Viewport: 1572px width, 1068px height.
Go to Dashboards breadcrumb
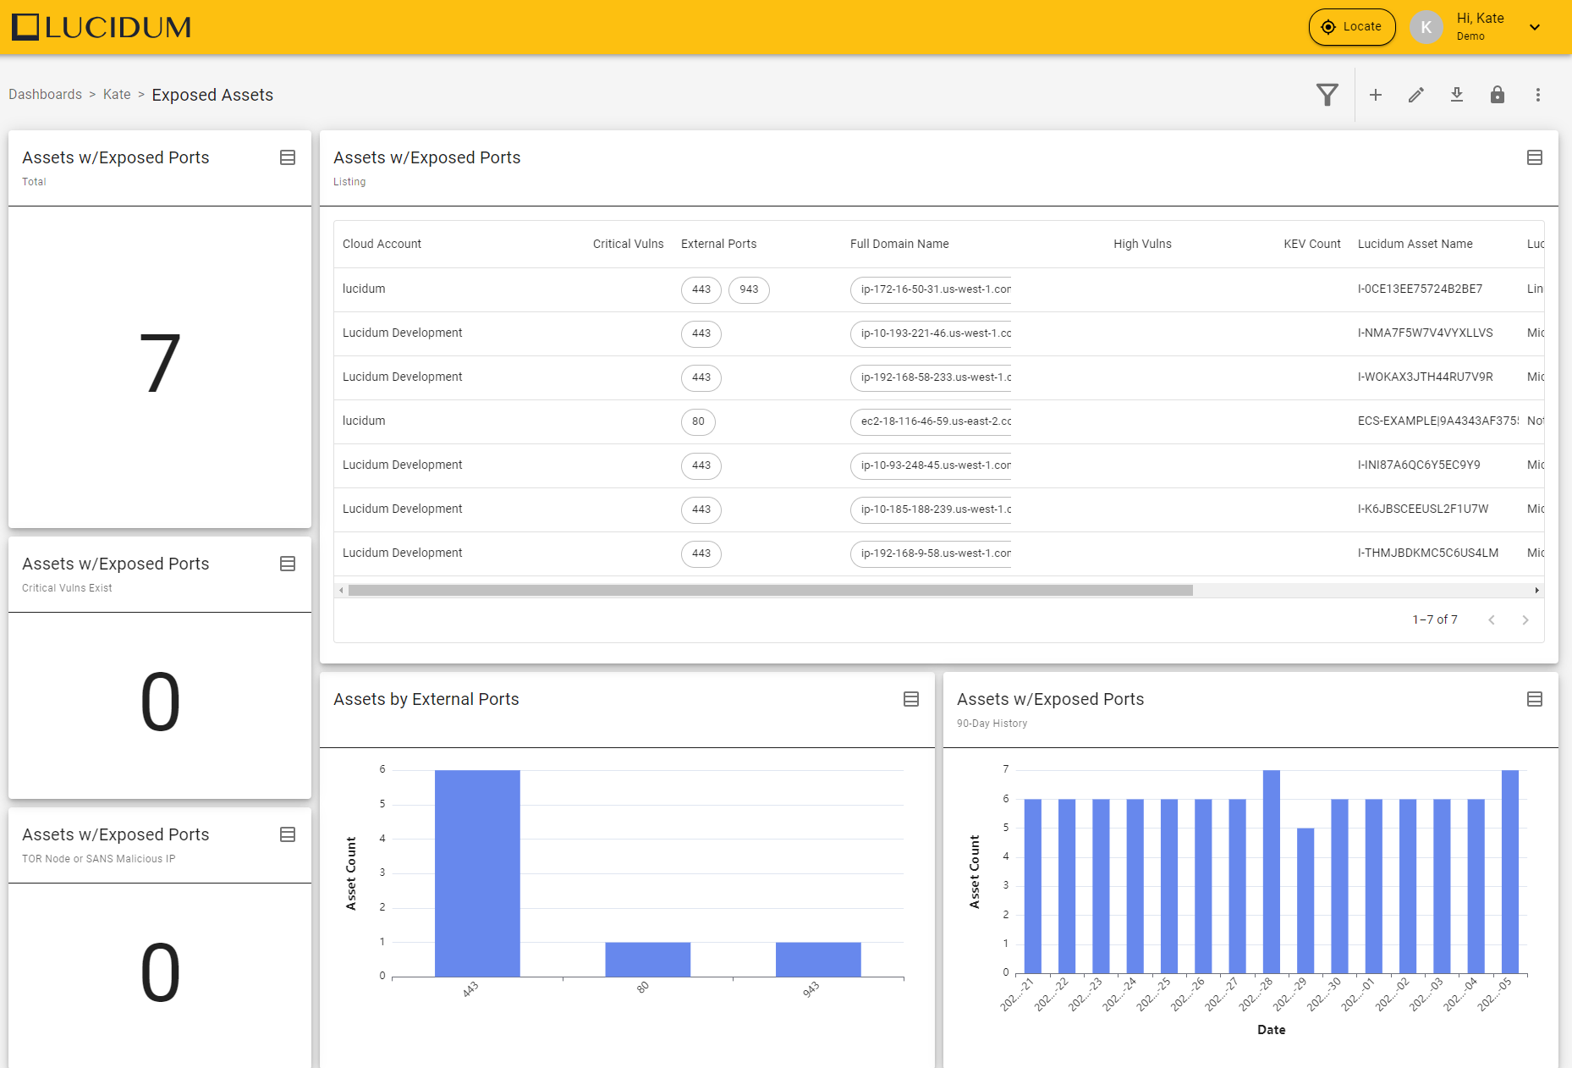(x=45, y=95)
